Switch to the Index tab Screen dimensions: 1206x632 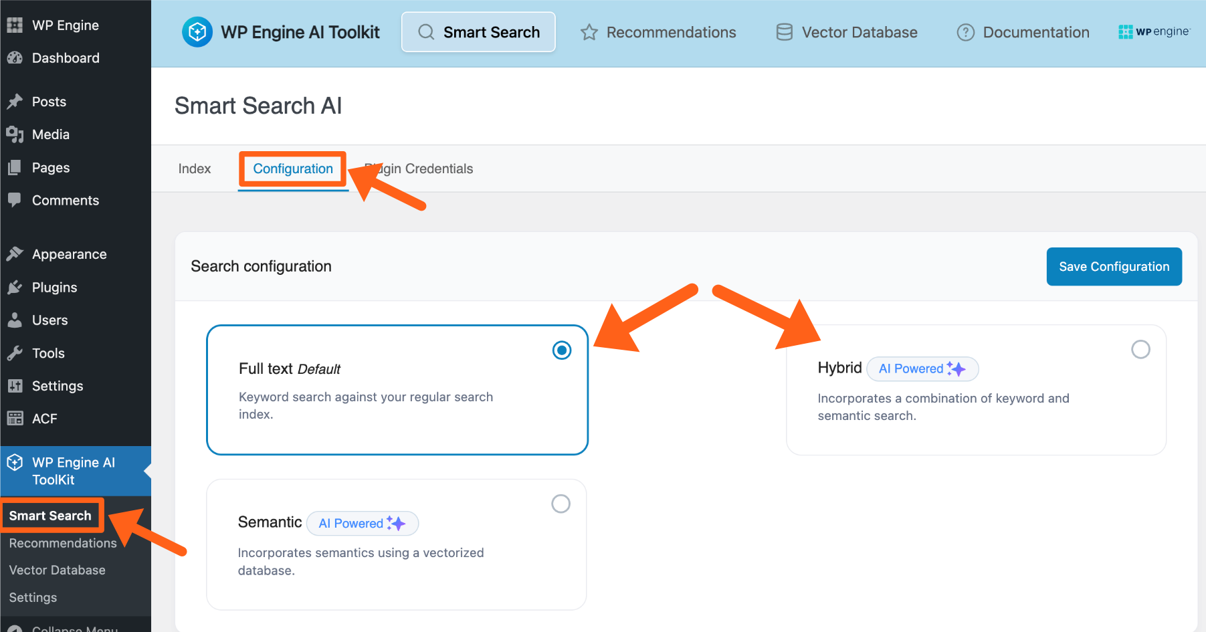(x=194, y=169)
